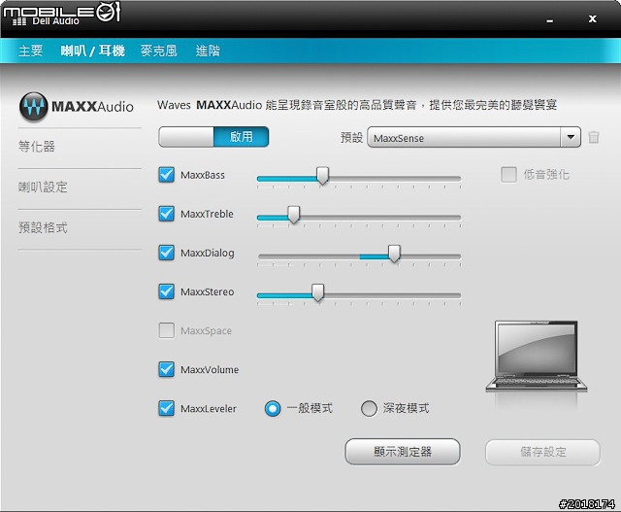
Task: Check the 低音強化 checkbox
Action: 508,175
